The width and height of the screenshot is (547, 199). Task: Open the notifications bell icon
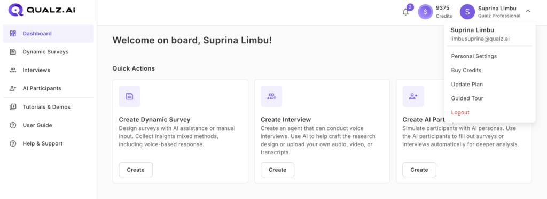[405, 12]
